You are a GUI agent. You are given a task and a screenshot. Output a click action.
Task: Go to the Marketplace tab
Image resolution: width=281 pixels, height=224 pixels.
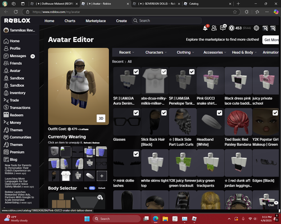(96, 21)
